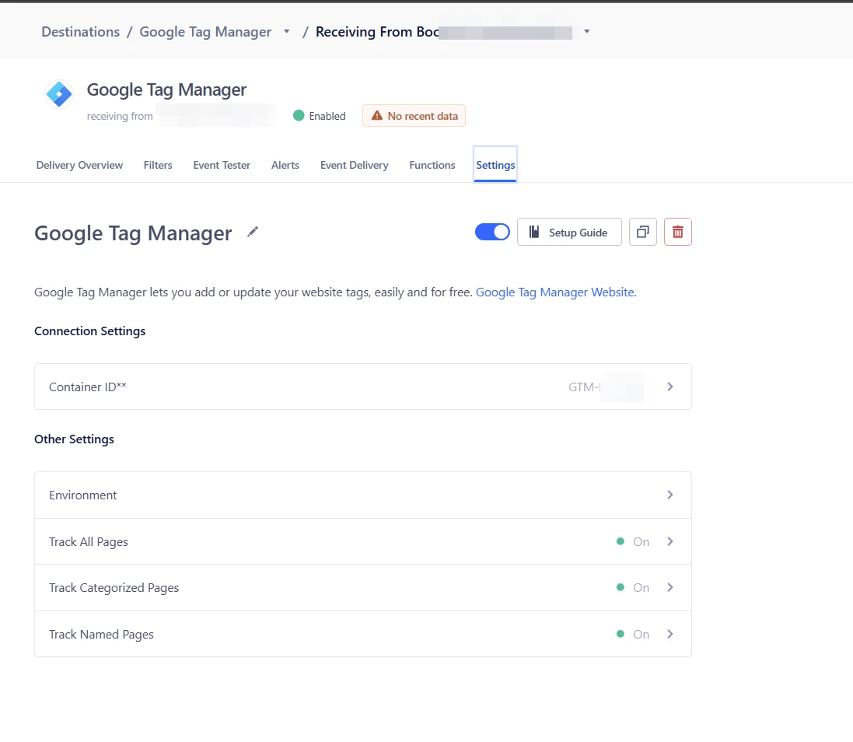Expand Track Categorized Pages chevron
This screenshot has width=853, height=742.
(x=670, y=587)
